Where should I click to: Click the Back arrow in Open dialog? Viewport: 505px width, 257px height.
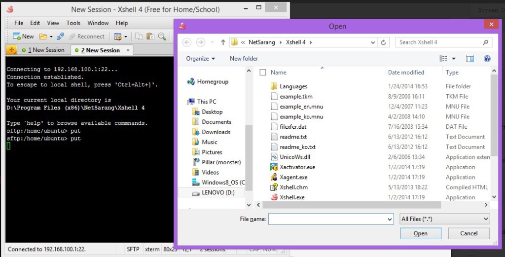pyautogui.click(x=187, y=42)
